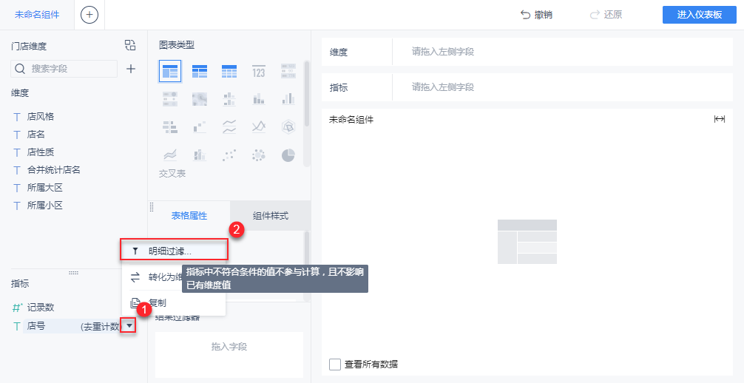The width and height of the screenshot is (744, 383).
Task: Select the partitioned column chart icon
Action: [229, 99]
